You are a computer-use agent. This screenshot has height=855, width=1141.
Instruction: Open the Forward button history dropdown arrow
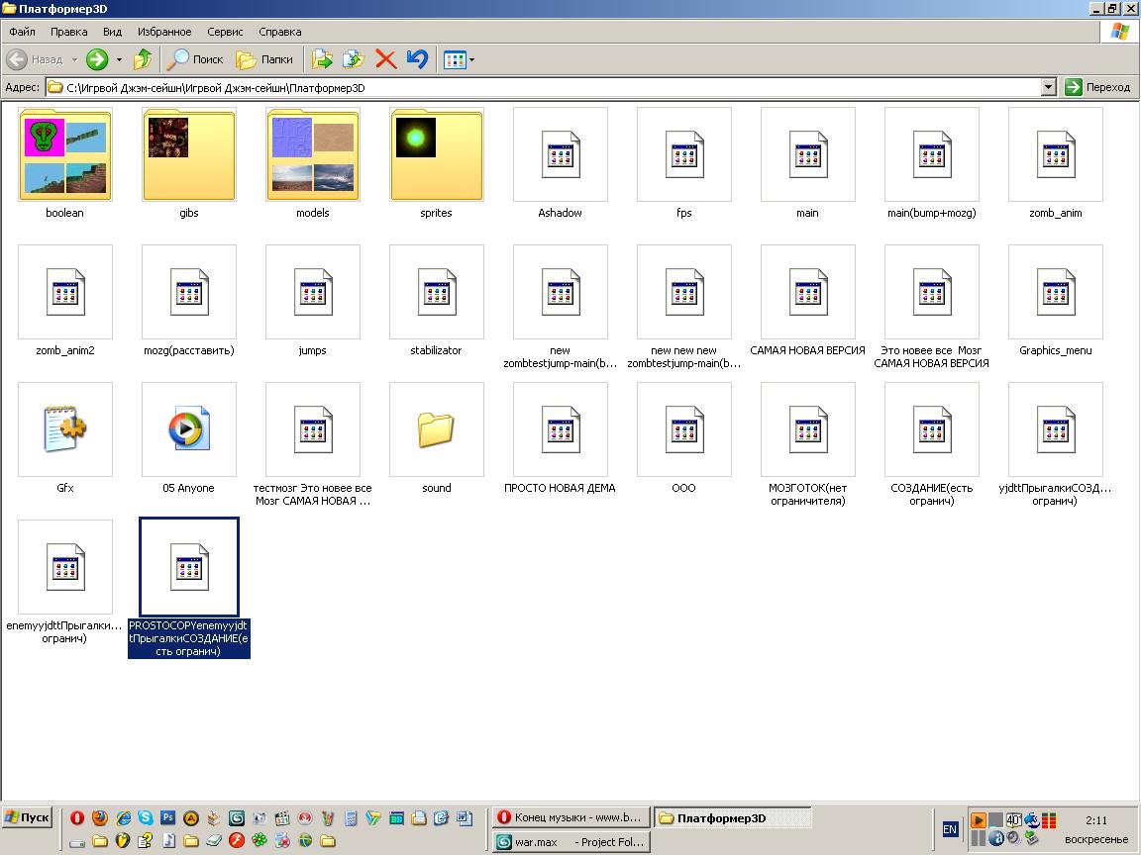[119, 60]
